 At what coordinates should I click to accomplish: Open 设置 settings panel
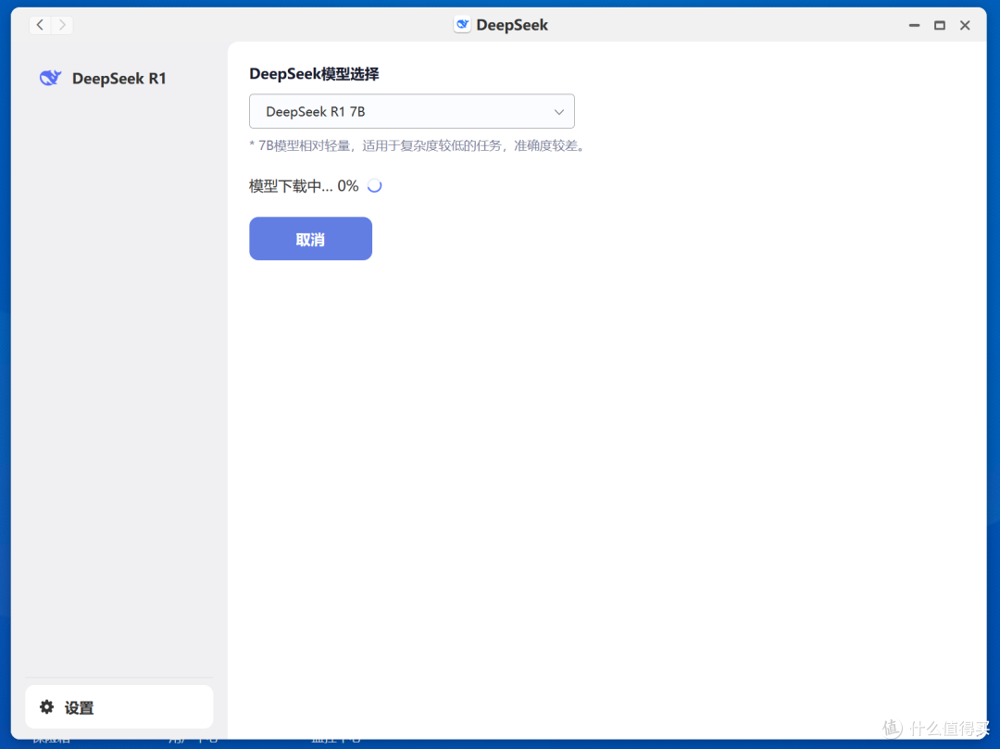(119, 707)
